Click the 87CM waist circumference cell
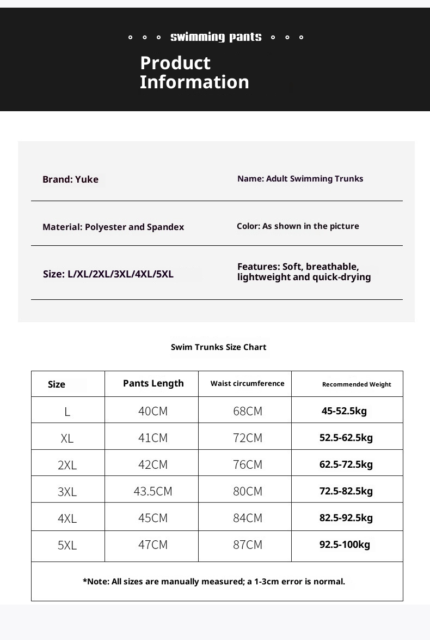Screen dimensions: 430x640 (248, 545)
